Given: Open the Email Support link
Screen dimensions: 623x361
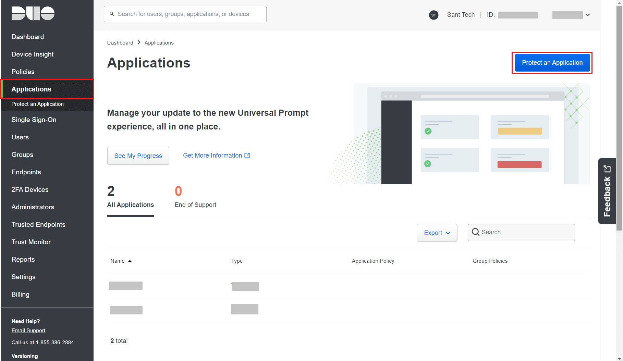Looking at the screenshot, I should pos(28,330).
